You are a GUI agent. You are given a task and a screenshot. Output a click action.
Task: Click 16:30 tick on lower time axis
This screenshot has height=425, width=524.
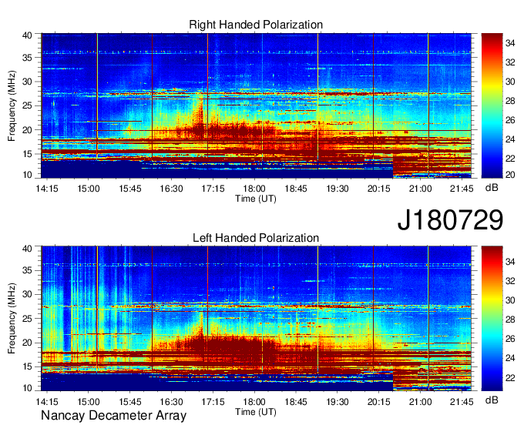(171, 401)
